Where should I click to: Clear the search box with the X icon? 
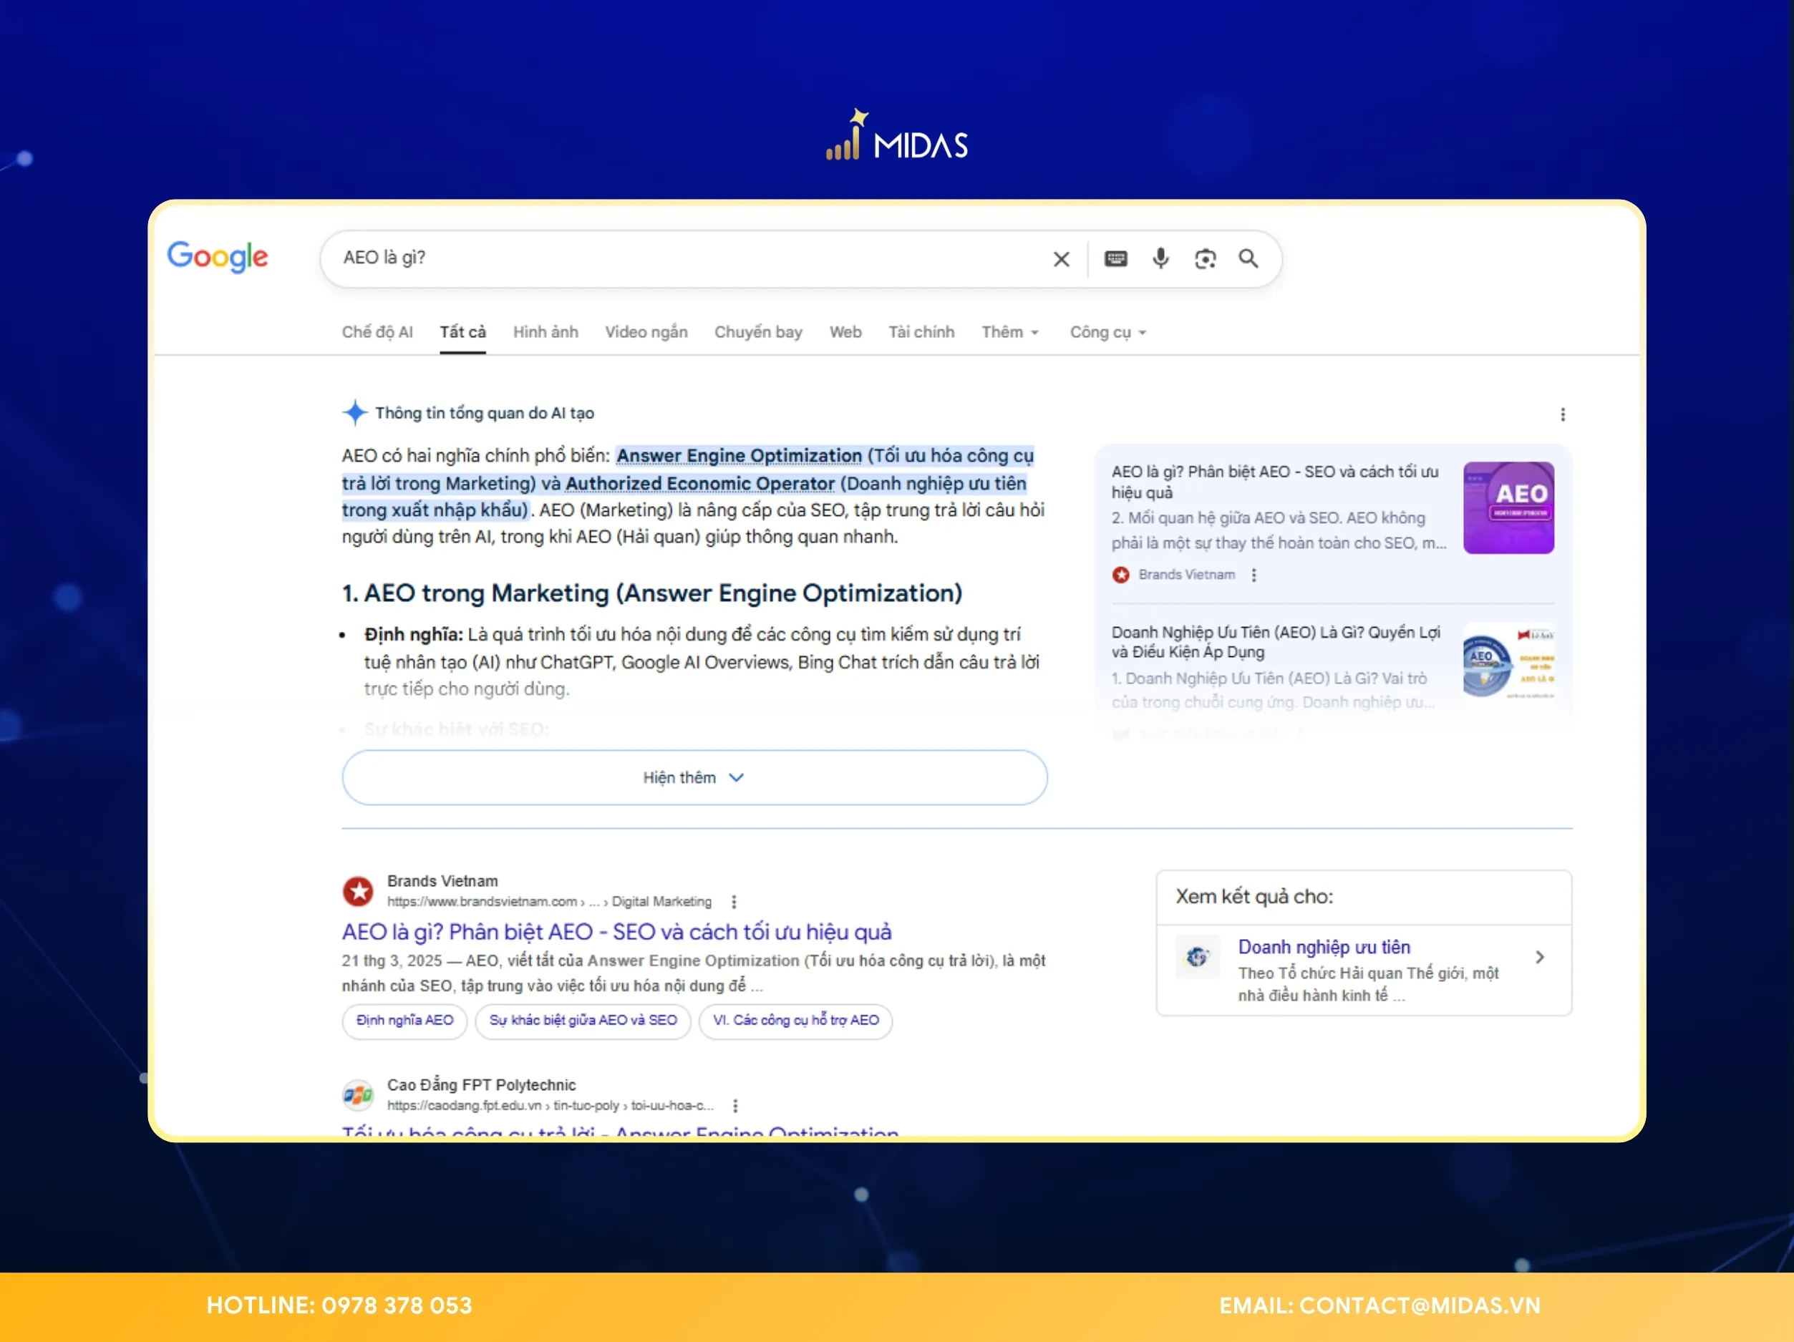(x=1061, y=260)
